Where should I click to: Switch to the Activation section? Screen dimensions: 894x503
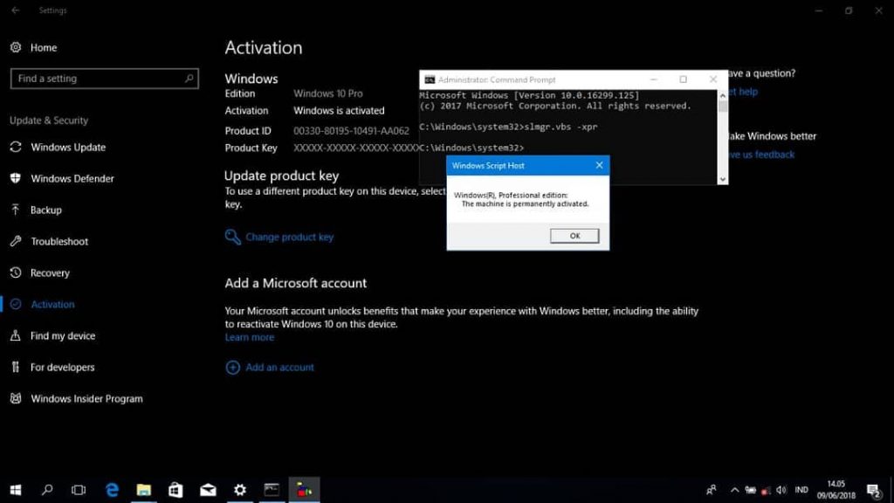coord(52,304)
